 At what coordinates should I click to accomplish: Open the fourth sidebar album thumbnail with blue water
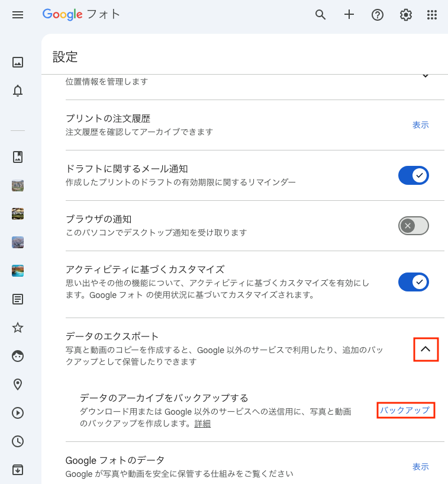coord(18,271)
